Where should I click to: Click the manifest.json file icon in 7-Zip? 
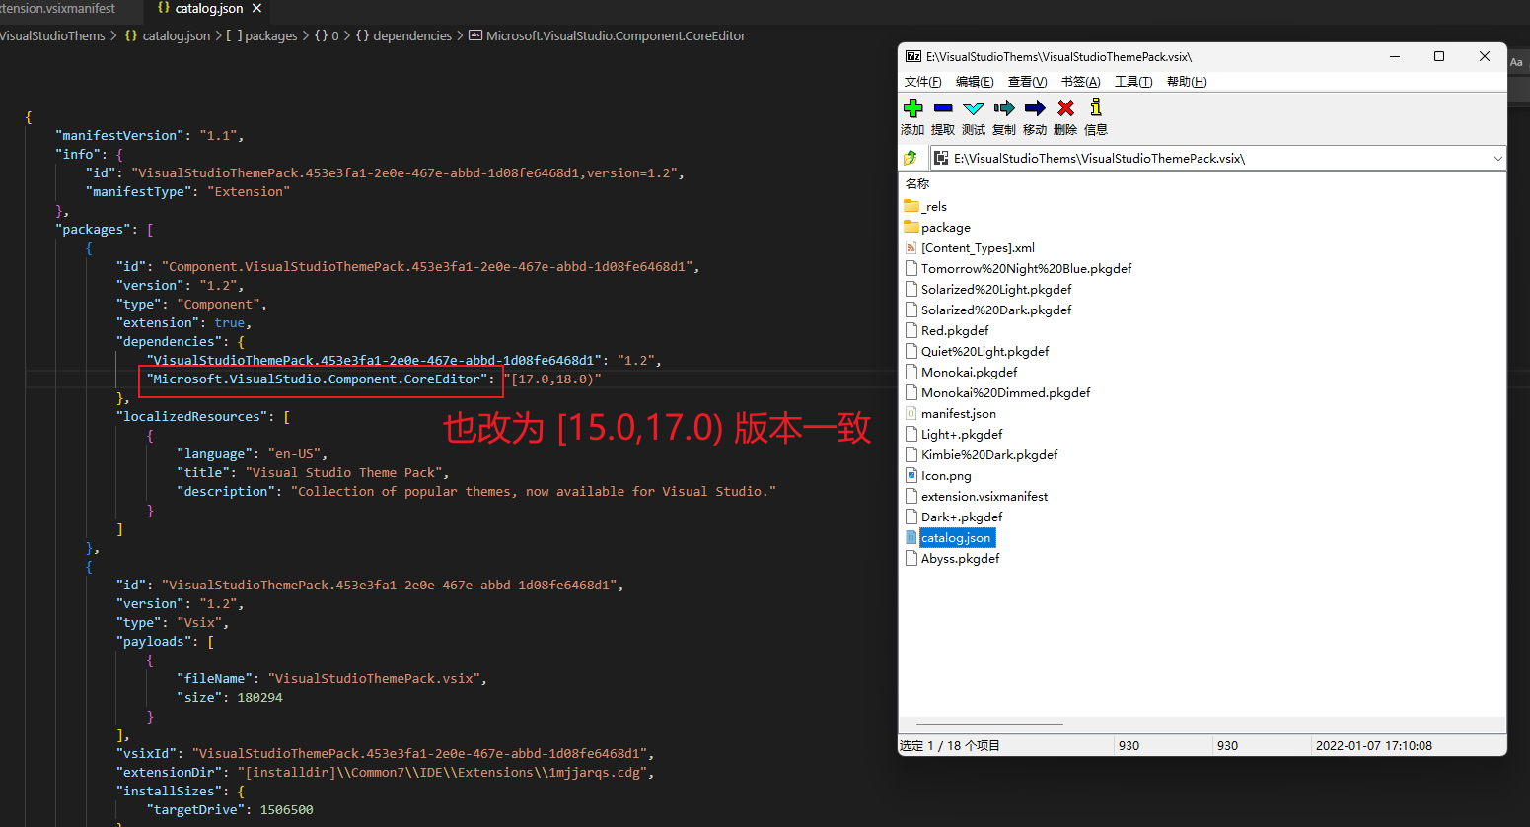pyautogui.click(x=911, y=413)
